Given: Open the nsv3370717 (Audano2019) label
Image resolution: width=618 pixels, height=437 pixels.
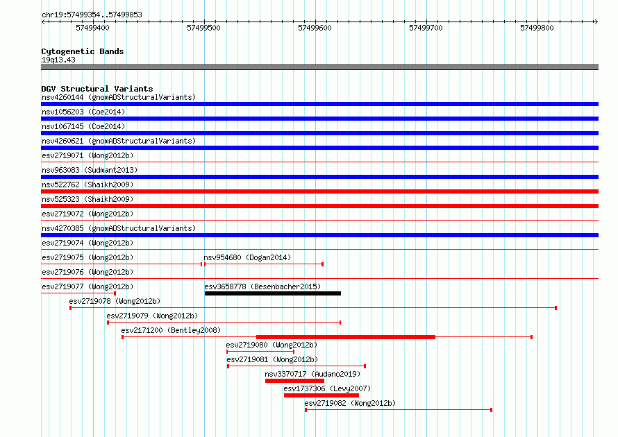Looking at the screenshot, I should (312, 374).
